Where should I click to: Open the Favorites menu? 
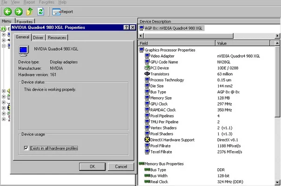(x=46, y=2)
